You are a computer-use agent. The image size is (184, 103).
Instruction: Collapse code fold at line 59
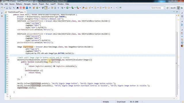click(x=9, y=62)
